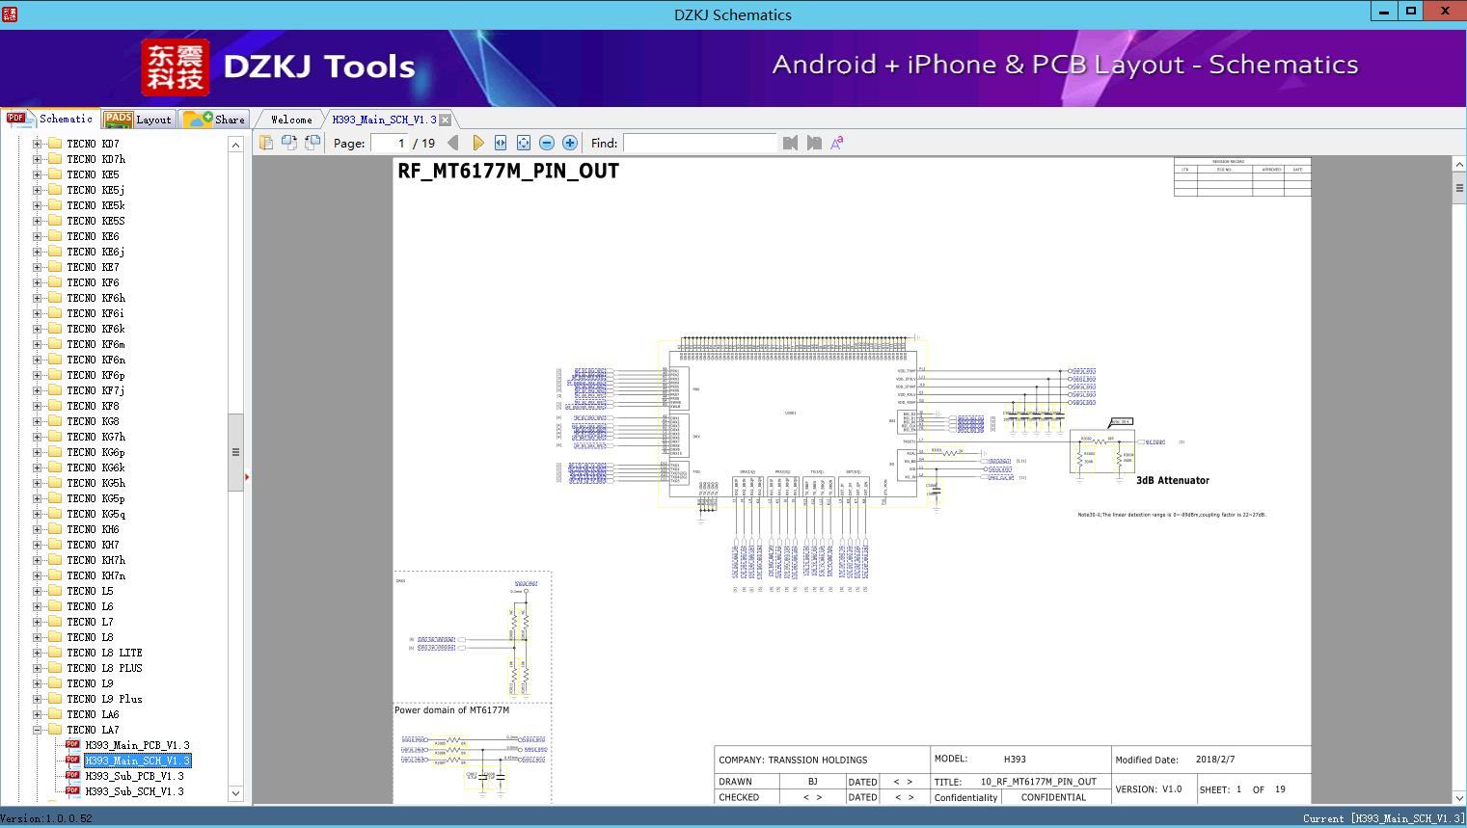Open the H393_Sub_SCH_V1.3 PDF file
1467x828 pixels.
134,791
